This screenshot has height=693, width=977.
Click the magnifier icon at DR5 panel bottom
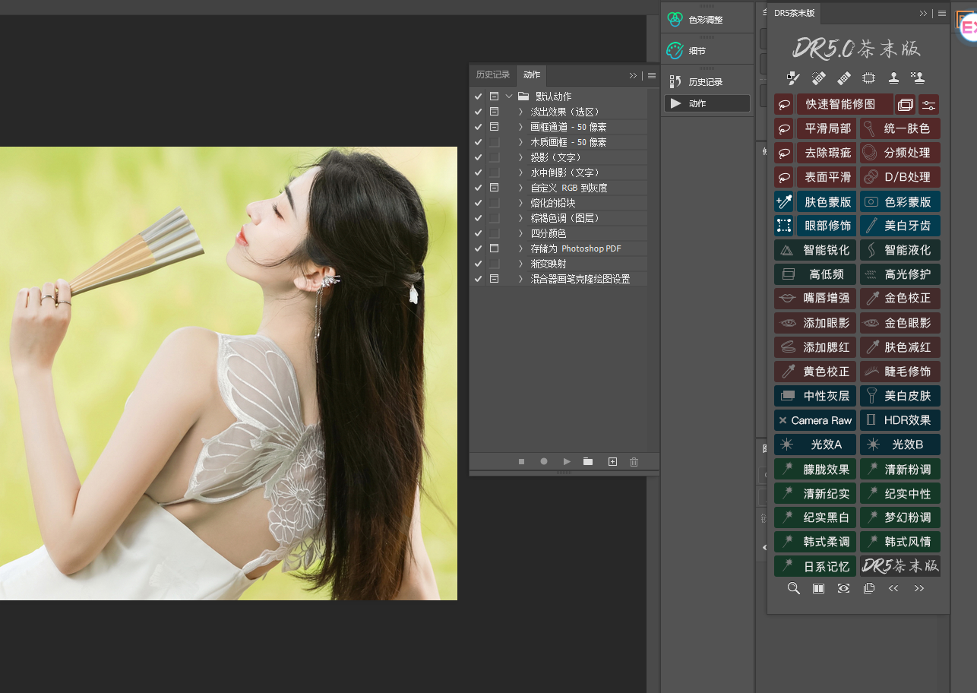point(794,588)
